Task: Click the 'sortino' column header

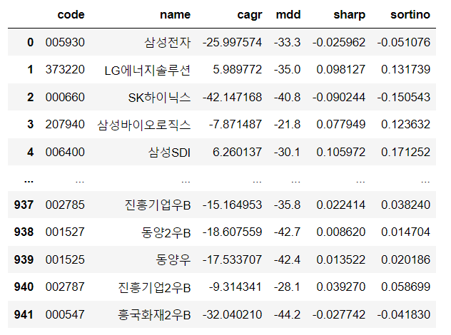Action: (x=410, y=14)
